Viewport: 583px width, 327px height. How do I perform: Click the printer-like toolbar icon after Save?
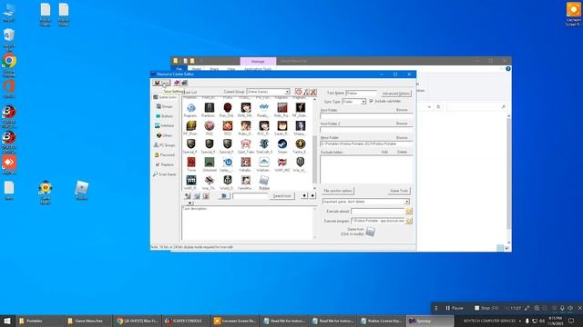click(184, 83)
